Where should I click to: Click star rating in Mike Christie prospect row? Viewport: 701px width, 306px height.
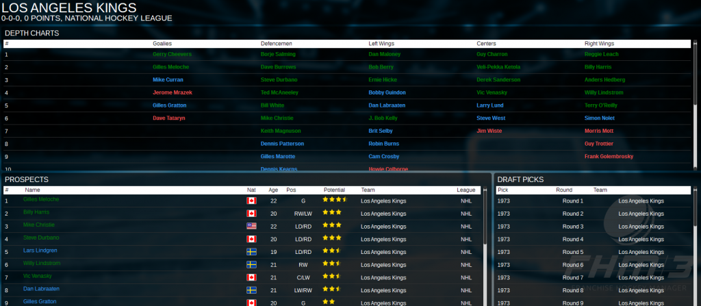[332, 225]
